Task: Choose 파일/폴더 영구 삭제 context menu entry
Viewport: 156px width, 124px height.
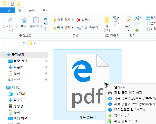Action: 128,93
